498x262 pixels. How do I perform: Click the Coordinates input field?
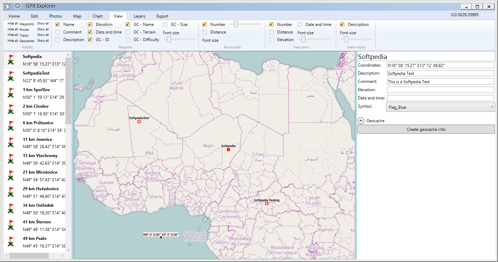point(441,65)
